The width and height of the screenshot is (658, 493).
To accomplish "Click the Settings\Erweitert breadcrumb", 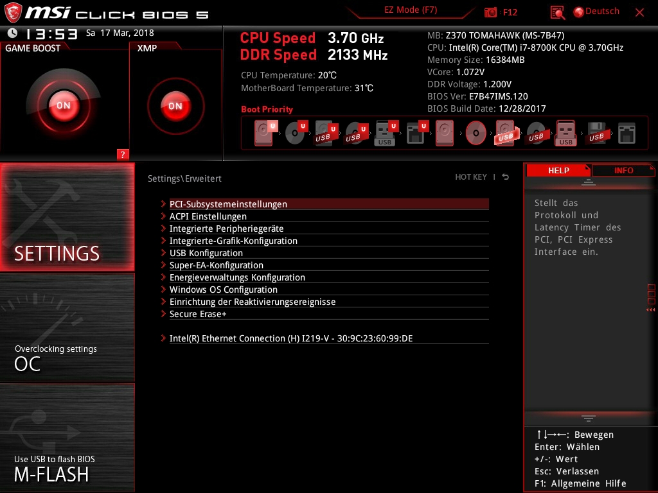I will point(184,178).
